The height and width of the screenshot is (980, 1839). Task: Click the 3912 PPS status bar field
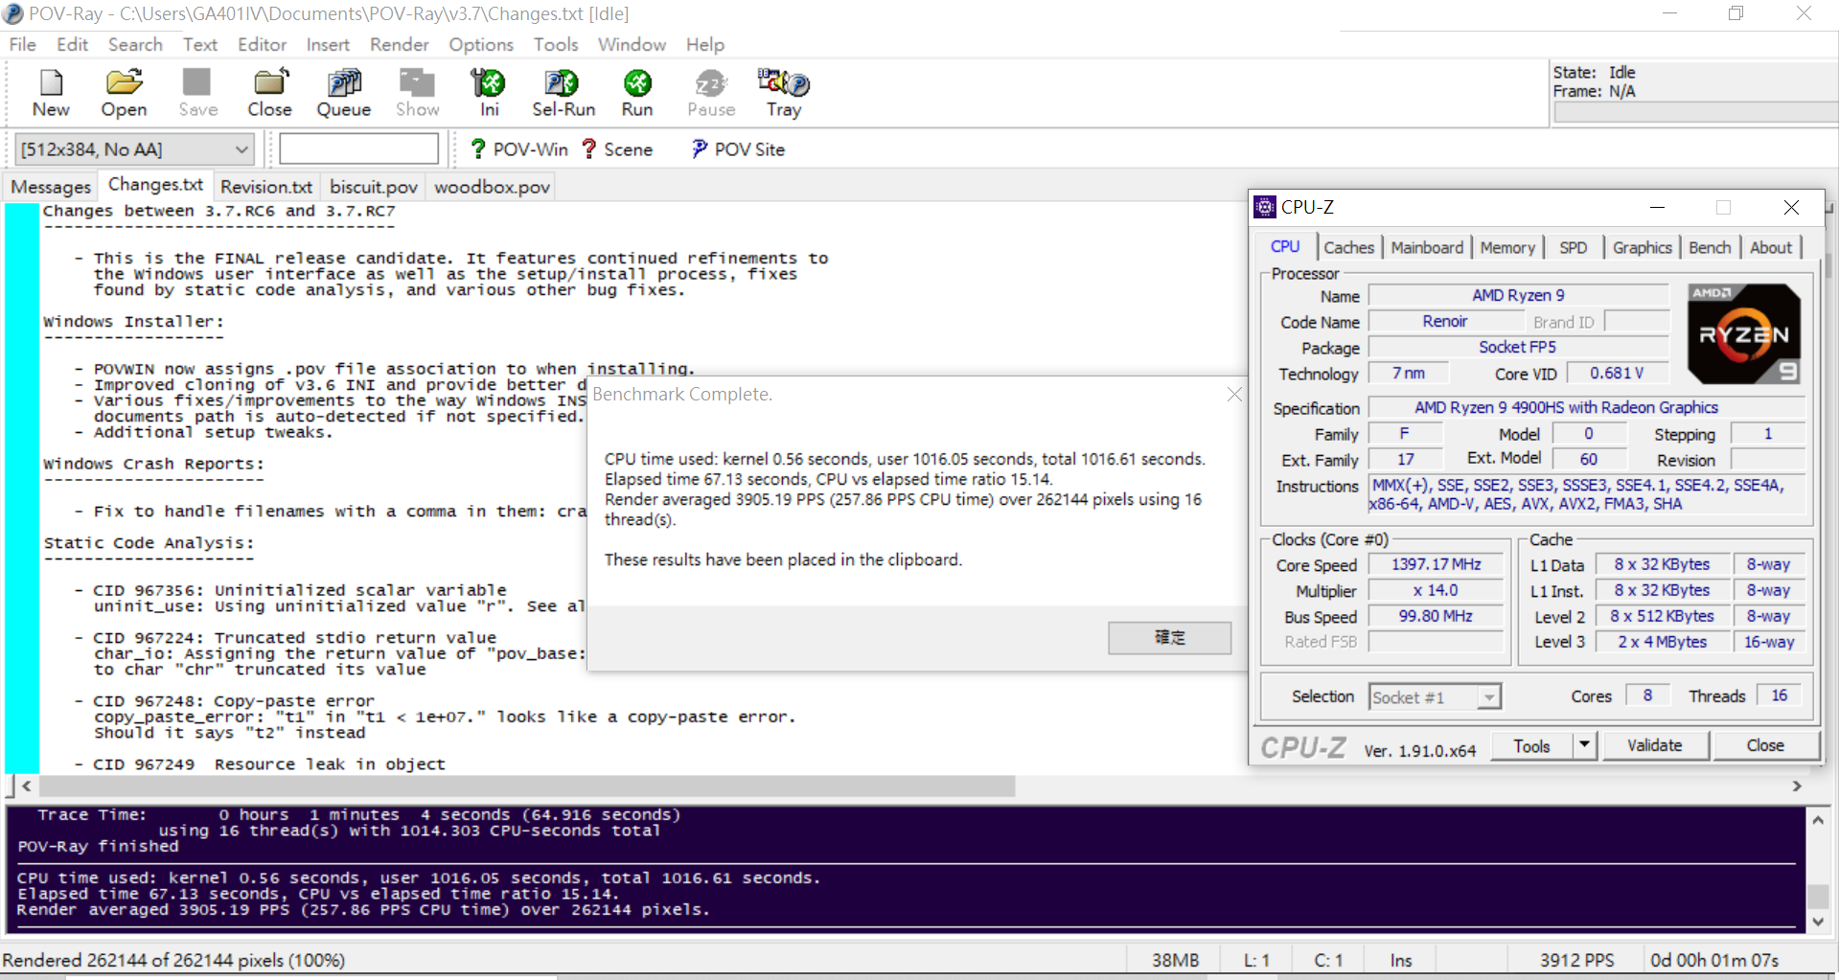click(1576, 960)
